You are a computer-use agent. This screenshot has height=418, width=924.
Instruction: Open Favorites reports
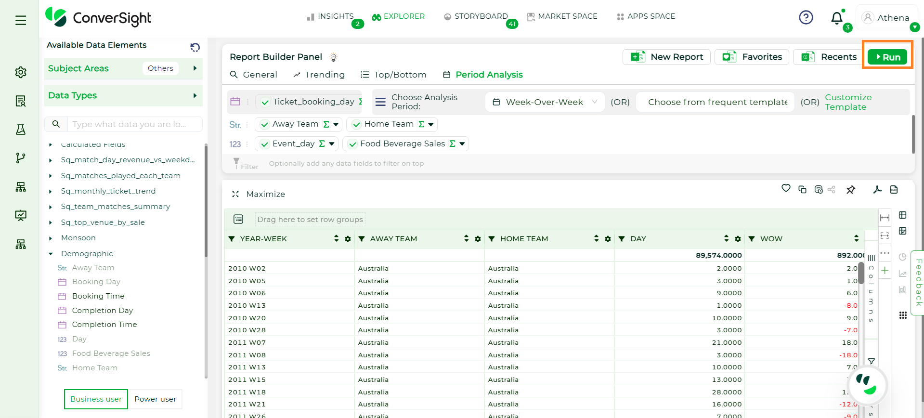pyautogui.click(x=752, y=57)
